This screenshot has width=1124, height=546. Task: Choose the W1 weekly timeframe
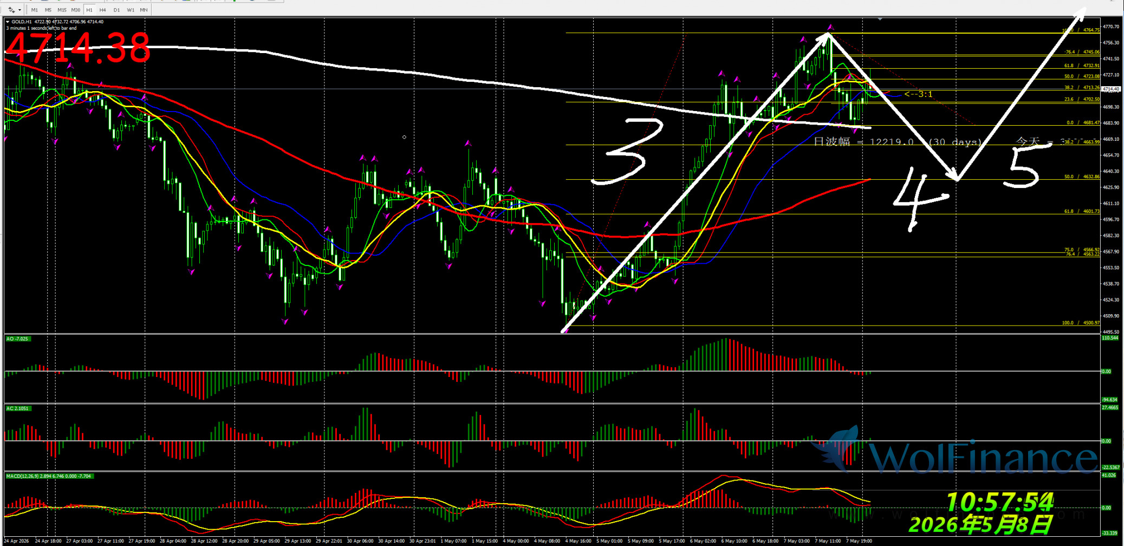coord(130,10)
